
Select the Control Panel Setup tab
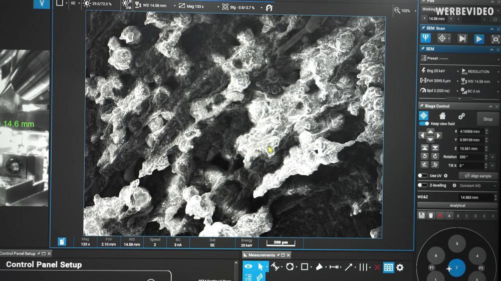pos(18,253)
